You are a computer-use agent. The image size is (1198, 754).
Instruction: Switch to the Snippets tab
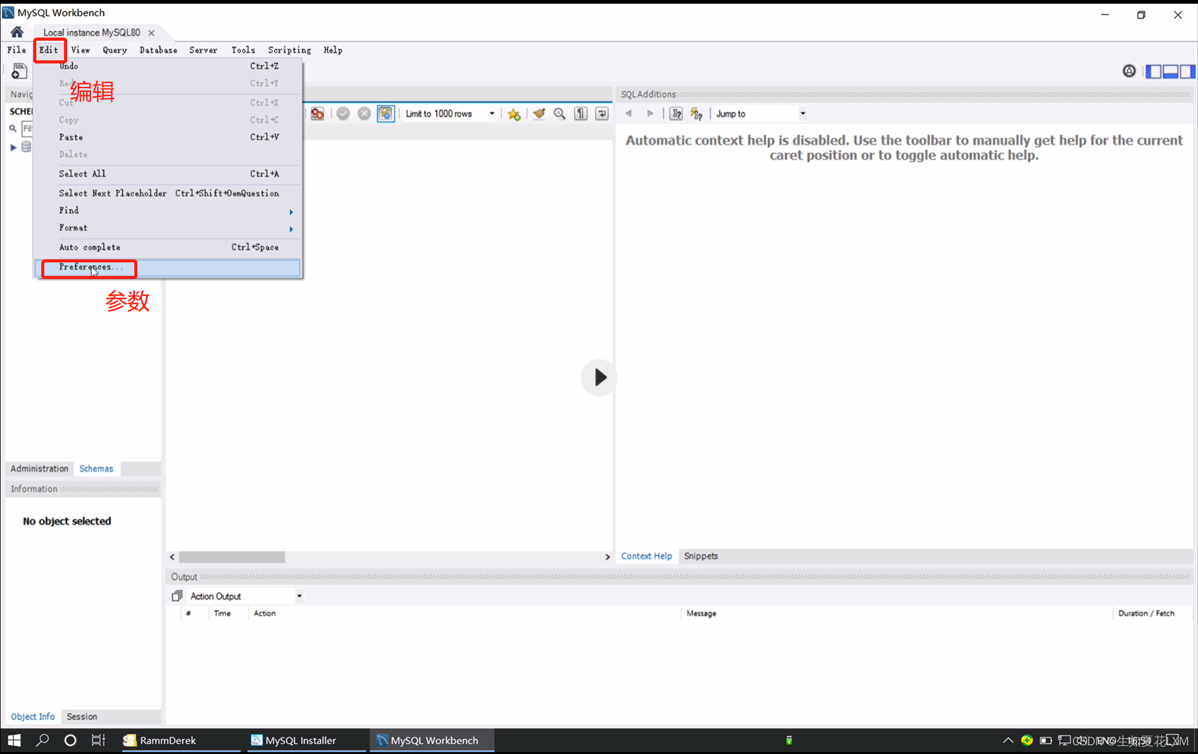tap(700, 556)
